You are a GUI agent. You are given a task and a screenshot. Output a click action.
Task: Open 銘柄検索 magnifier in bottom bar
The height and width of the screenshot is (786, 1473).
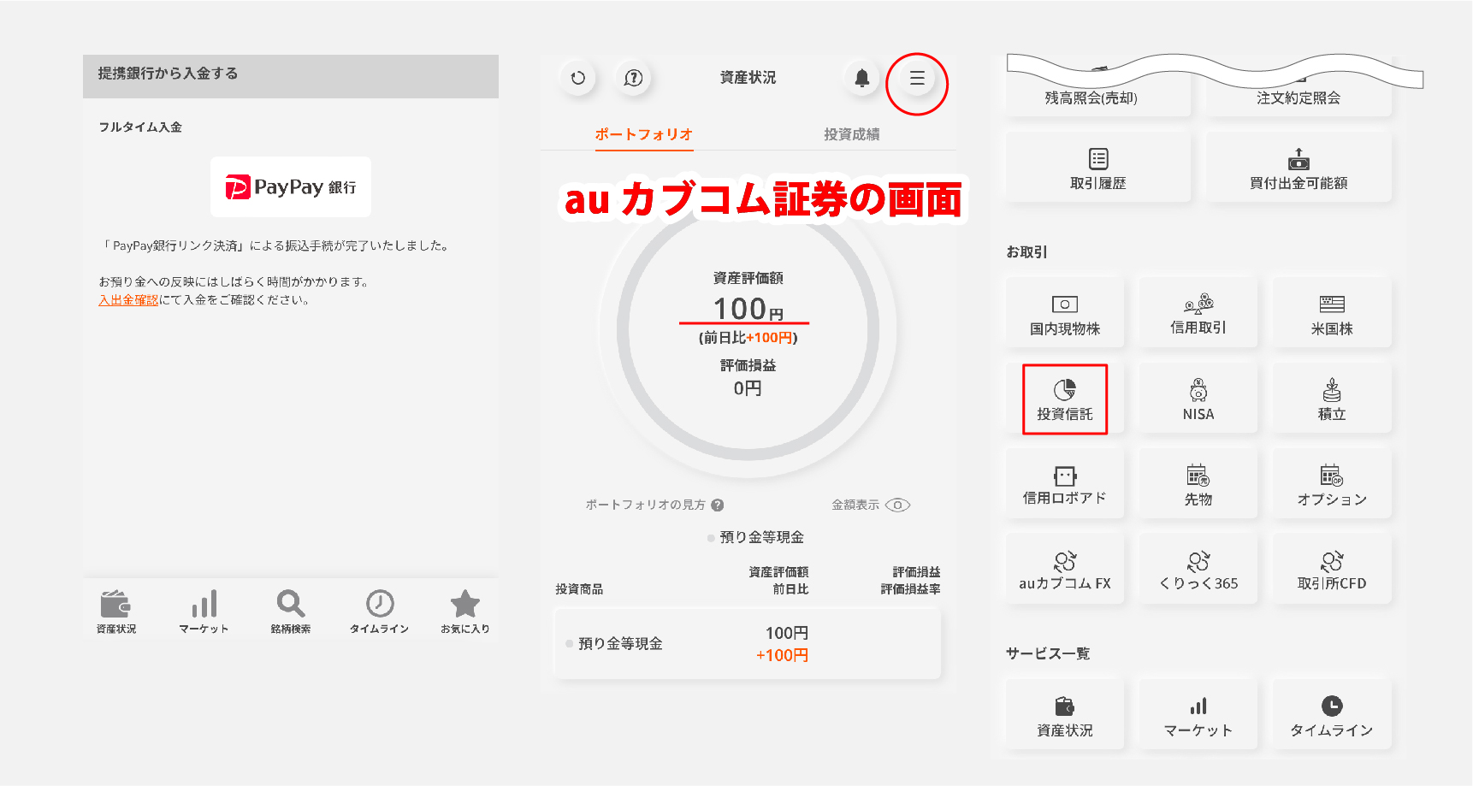(291, 612)
